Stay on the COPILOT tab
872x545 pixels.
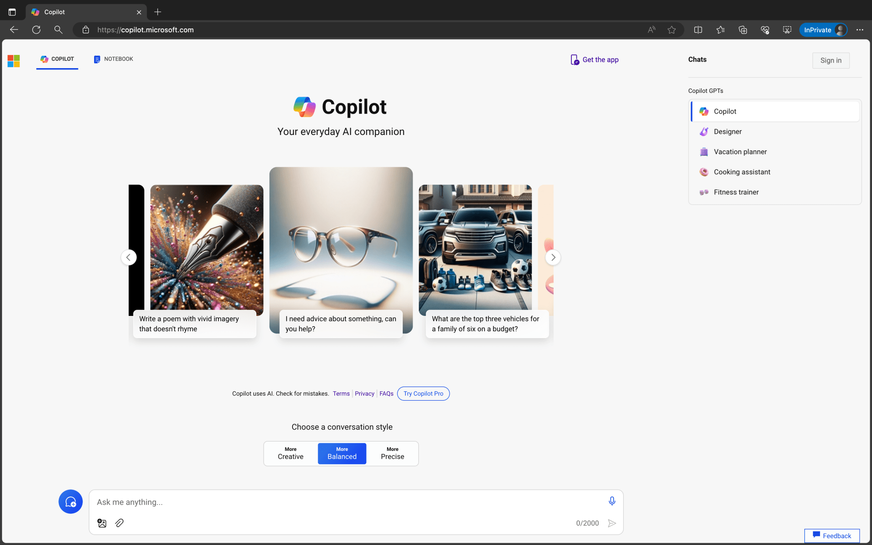(57, 59)
